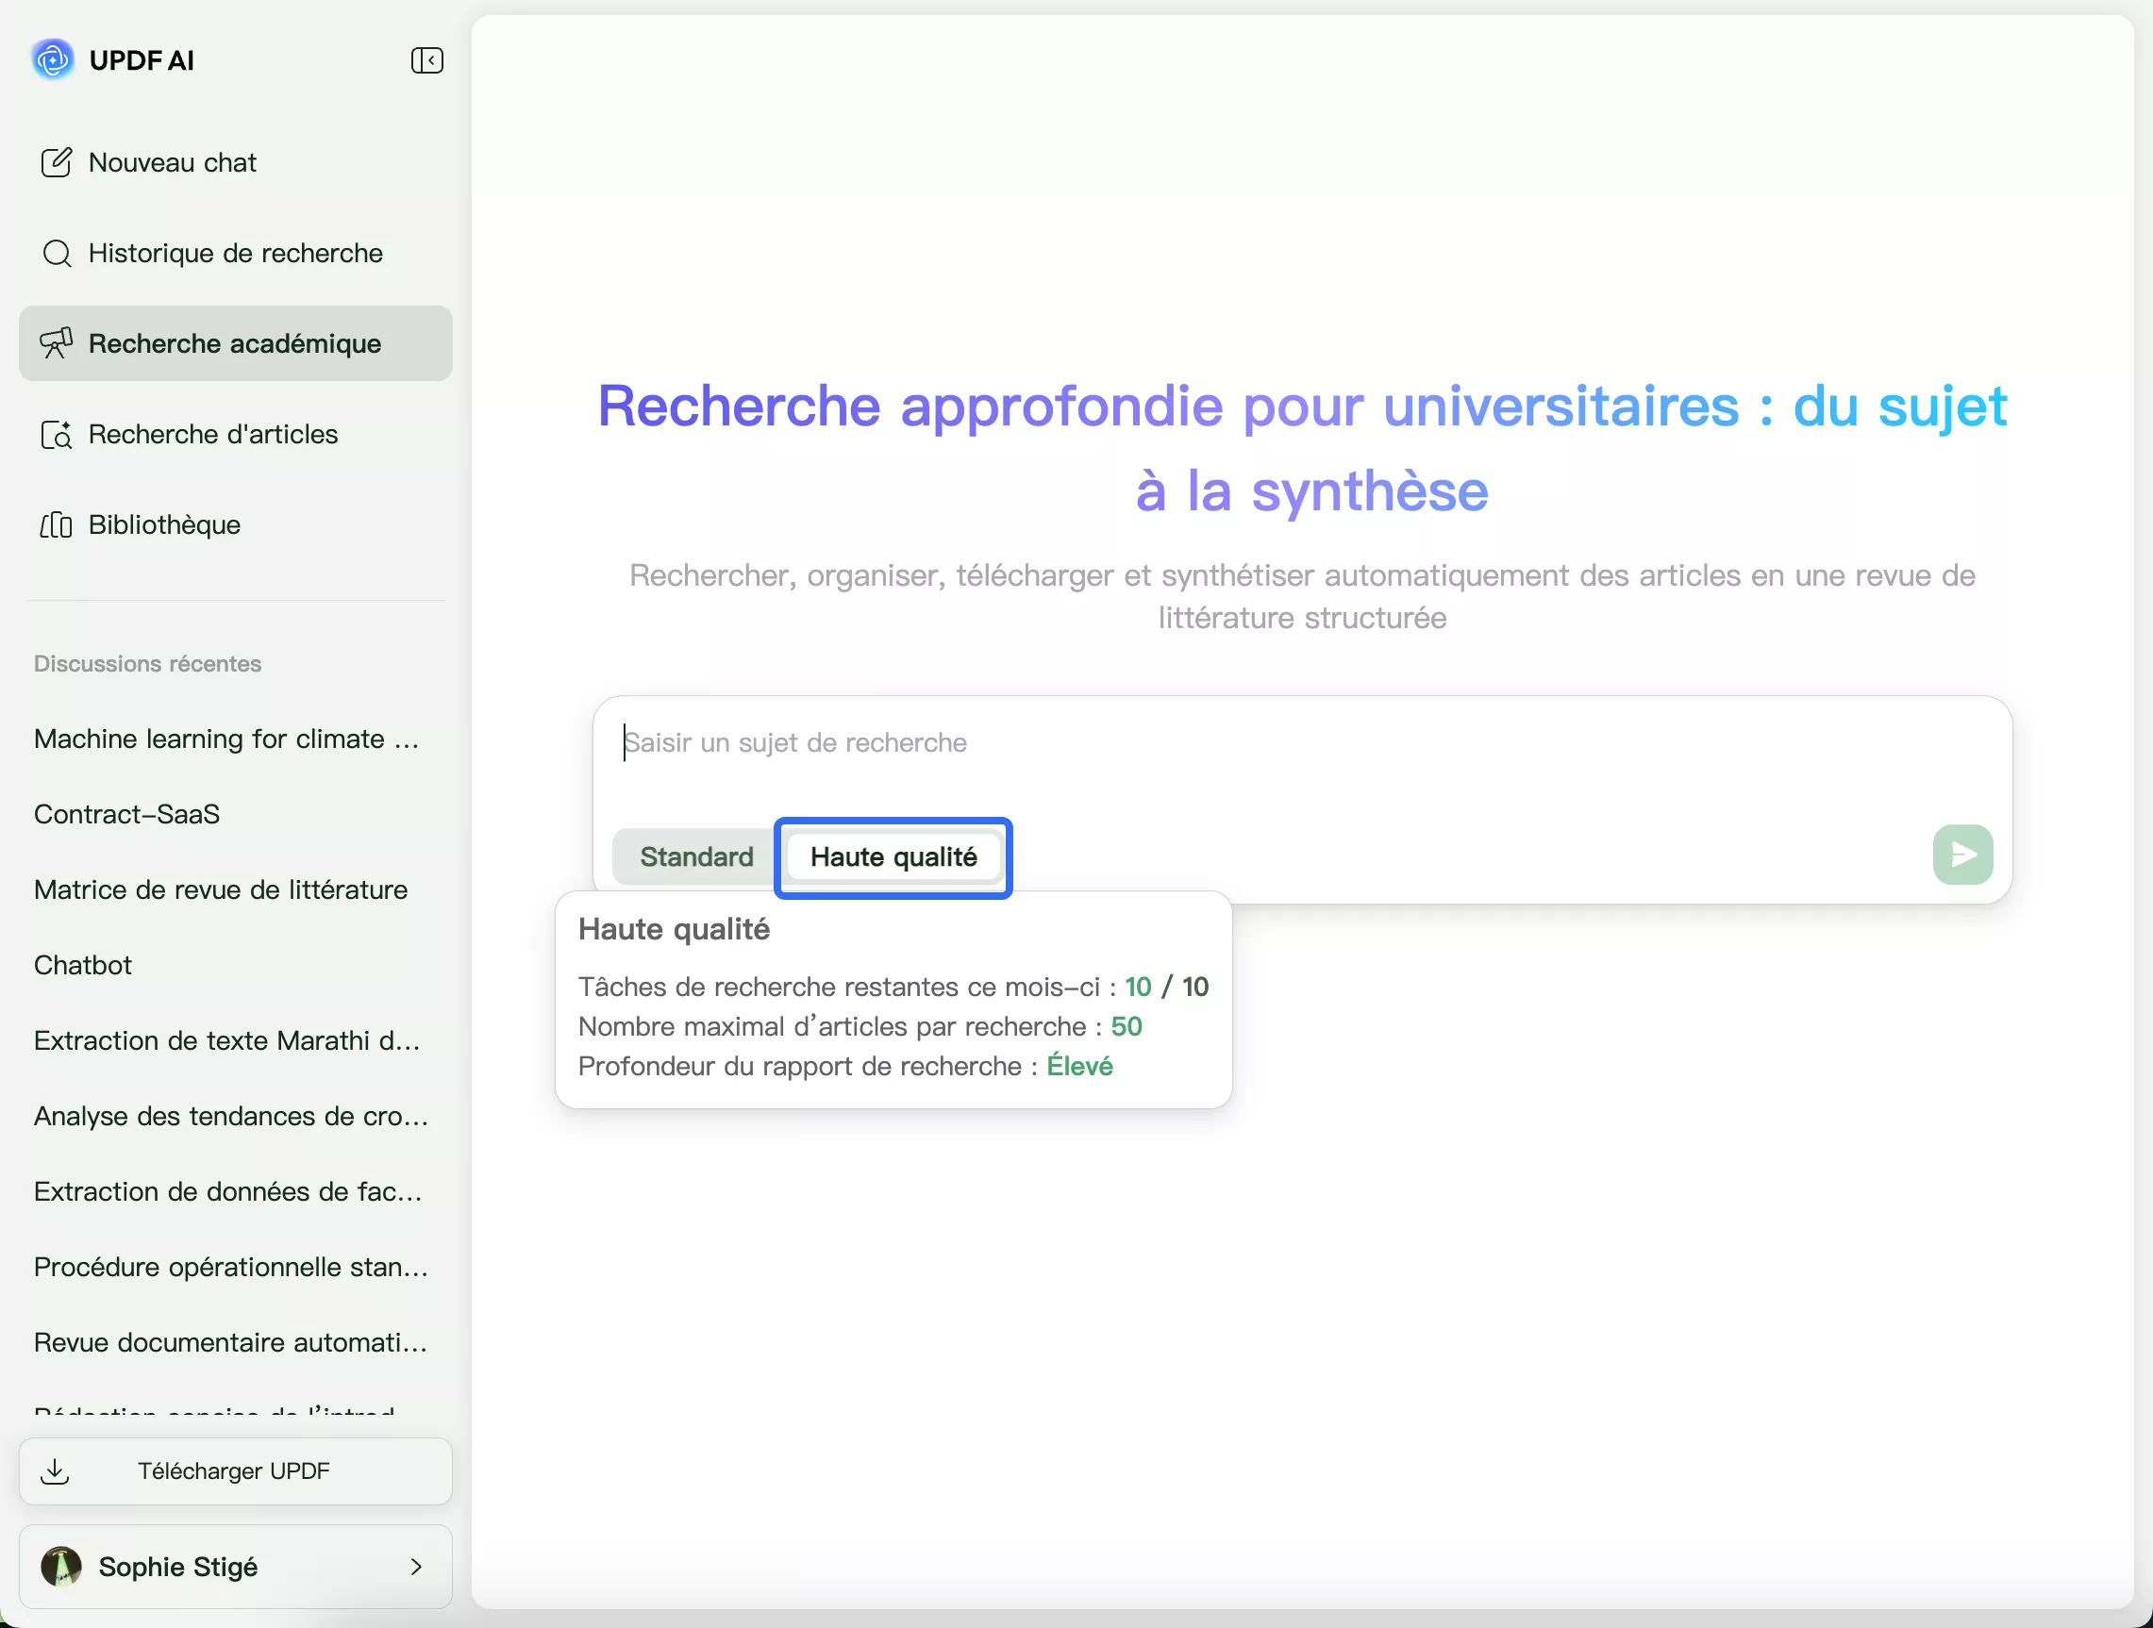The height and width of the screenshot is (1628, 2153).
Task: Select the Historique de recherche search icon
Action: [58, 253]
